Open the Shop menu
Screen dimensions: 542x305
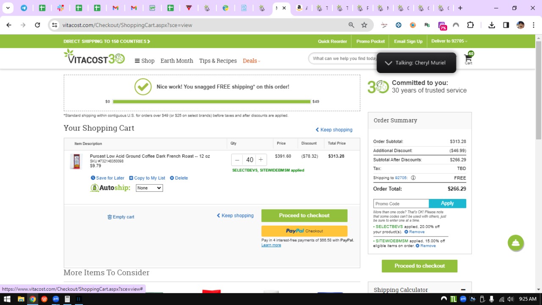(144, 61)
